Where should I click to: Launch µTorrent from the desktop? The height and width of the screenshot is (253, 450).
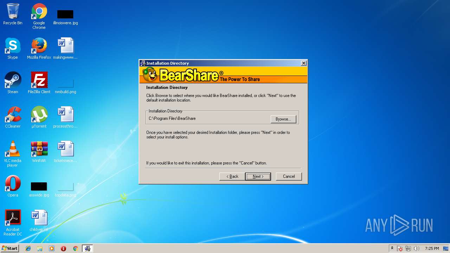pyautogui.click(x=39, y=117)
